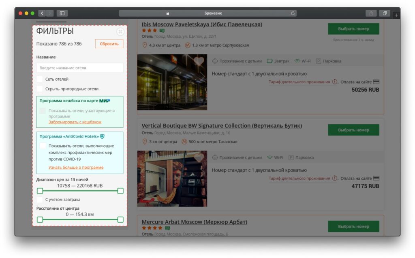The width and height of the screenshot is (415, 258).
Task: Click the page reload icon in address bar
Action: (x=293, y=13)
